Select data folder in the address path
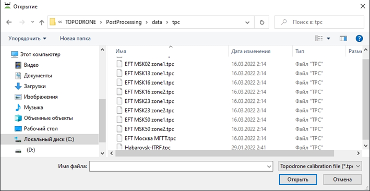Screen dimensions: 370x191 click(157, 22)
